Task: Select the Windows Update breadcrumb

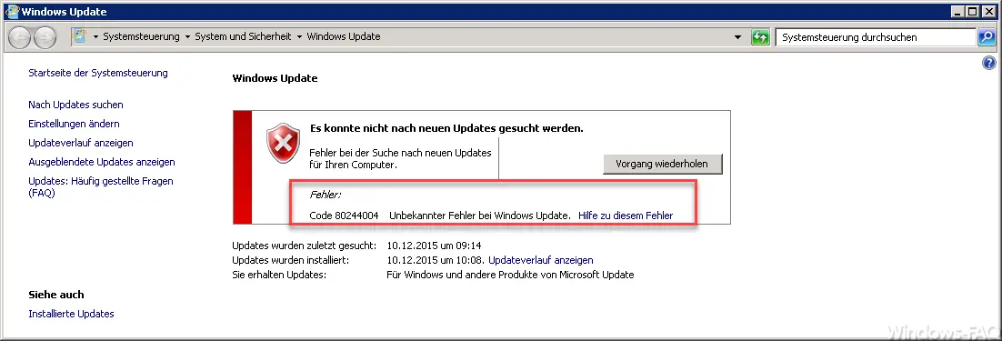Action: 344,37
